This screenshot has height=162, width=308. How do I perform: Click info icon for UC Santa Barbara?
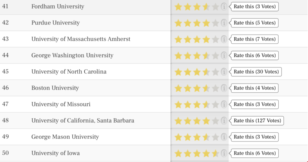pos(224,121)
